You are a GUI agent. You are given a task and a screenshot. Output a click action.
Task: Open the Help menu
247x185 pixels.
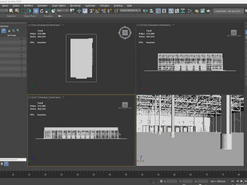coord(129,6)
